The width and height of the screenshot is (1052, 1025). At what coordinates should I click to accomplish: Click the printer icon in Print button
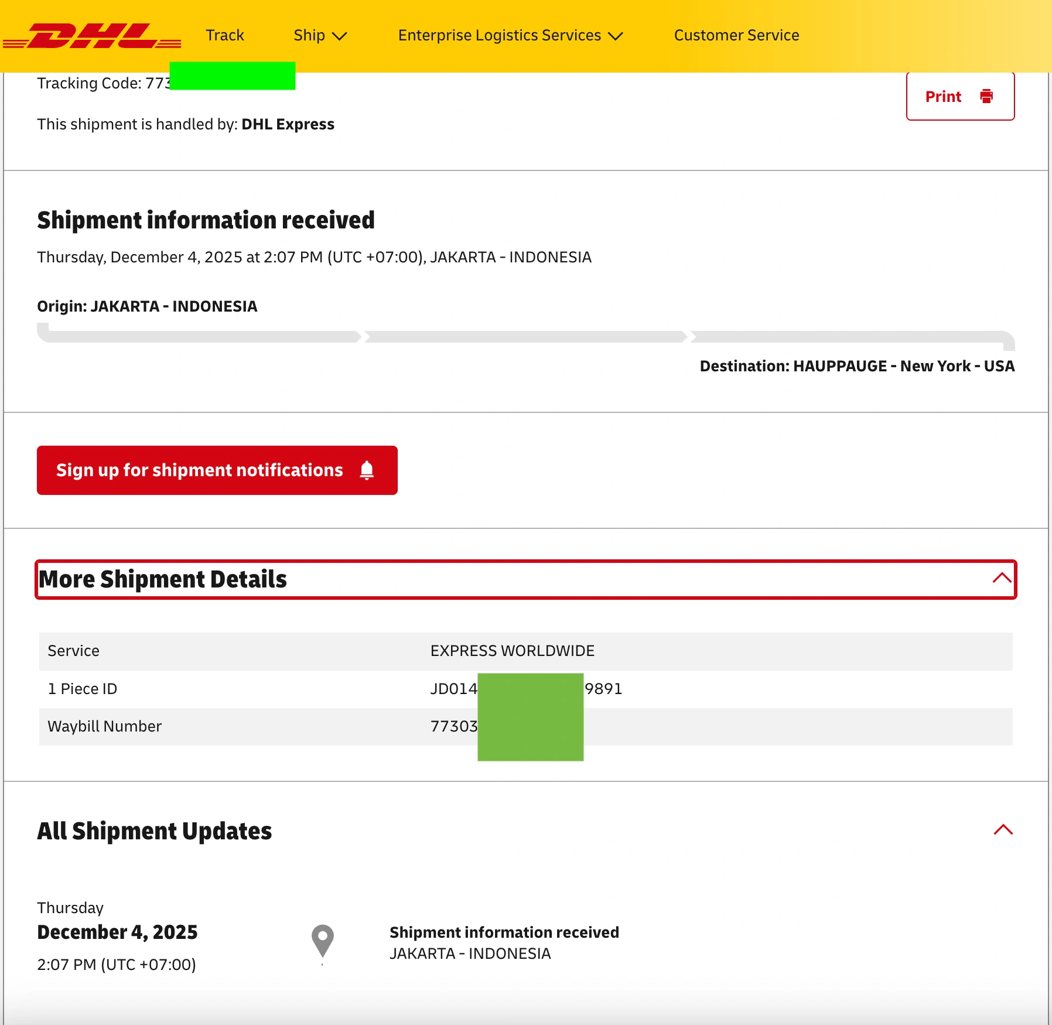(x=986, y=96)
